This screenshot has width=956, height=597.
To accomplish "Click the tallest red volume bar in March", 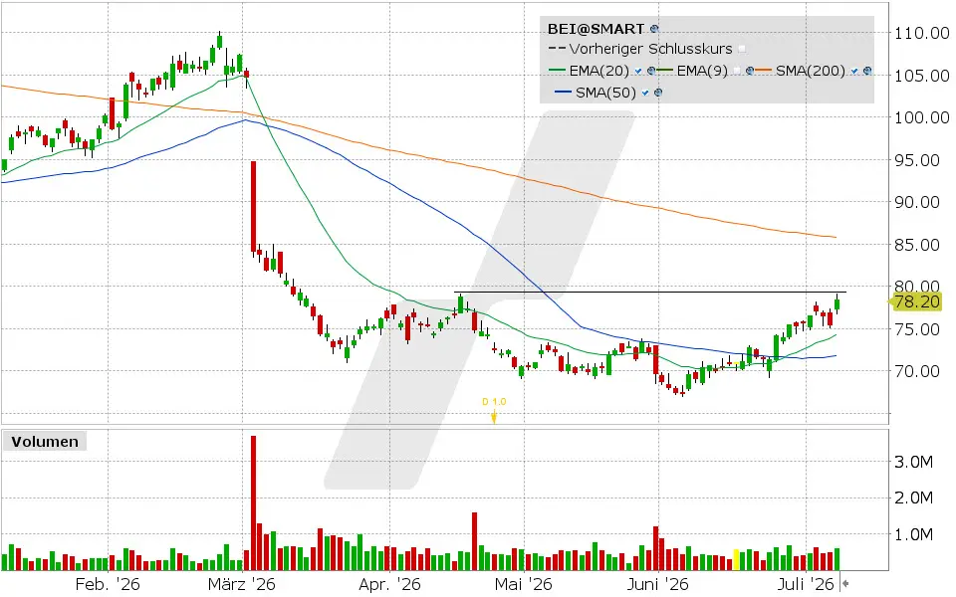I will (253, 503).
